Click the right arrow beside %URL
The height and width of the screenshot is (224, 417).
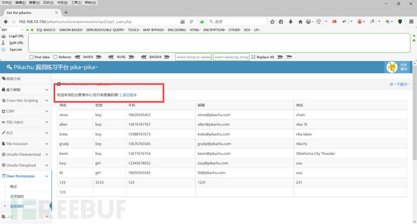coord(131,57)
